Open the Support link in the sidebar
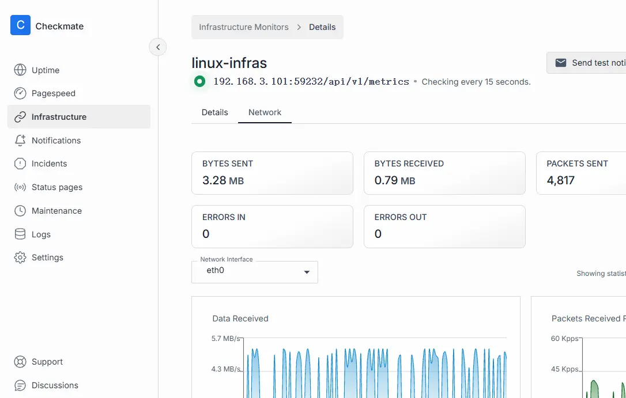 click(47, 362)
